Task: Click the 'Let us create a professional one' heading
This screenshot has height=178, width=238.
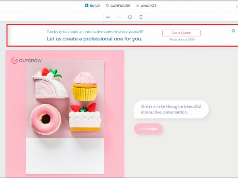Action: tap(94, 39)
